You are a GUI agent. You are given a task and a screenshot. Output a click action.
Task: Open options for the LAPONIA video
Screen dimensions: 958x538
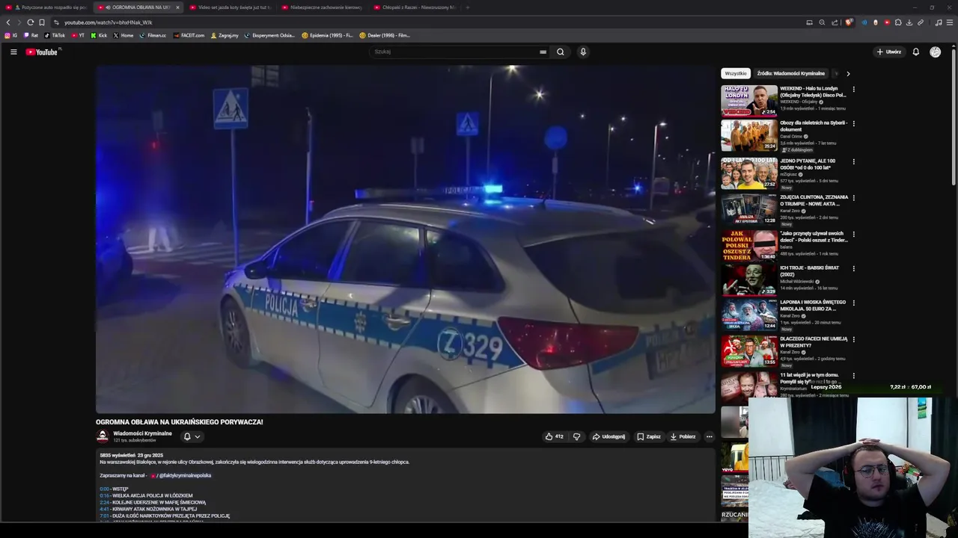click(x=853, y=303)
